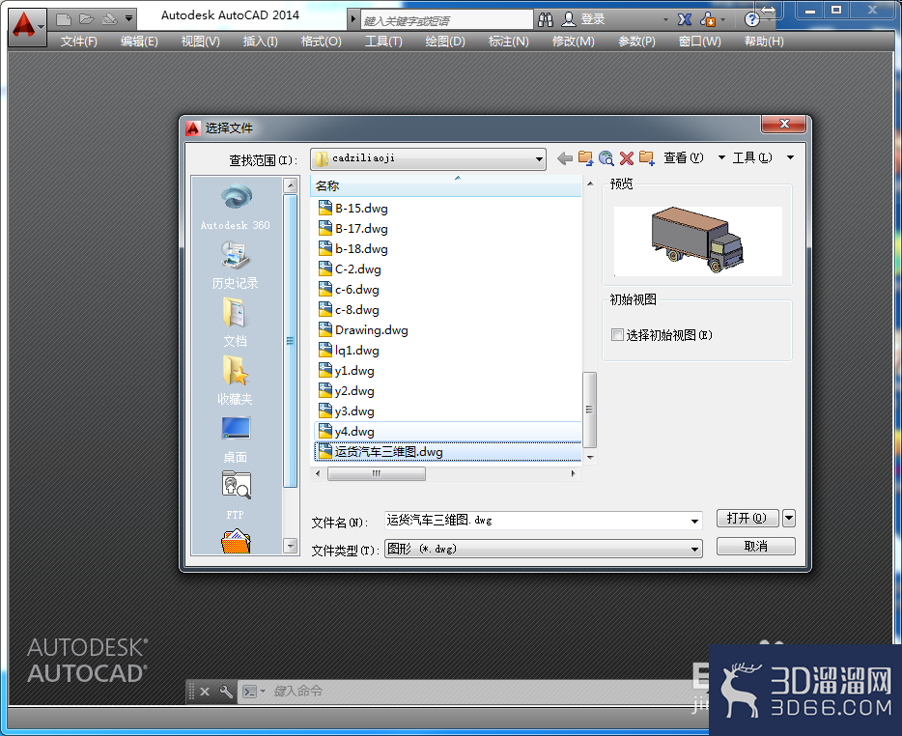Click the up one level folder icon
This screenshot has width=902, height=736.
tap(585, 158)
